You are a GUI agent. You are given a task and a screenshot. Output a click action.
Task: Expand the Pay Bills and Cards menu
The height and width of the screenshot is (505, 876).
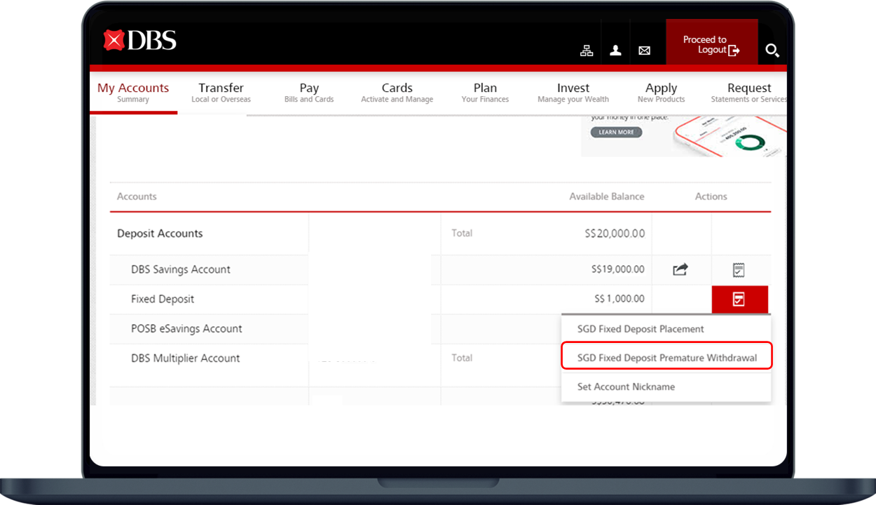pos(309,92)
